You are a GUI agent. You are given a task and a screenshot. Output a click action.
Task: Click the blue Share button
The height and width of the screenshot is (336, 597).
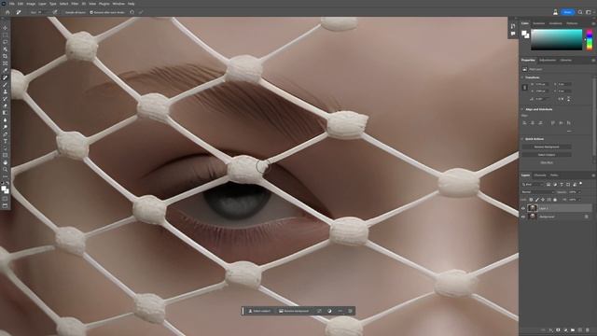[x=568, y=12]
